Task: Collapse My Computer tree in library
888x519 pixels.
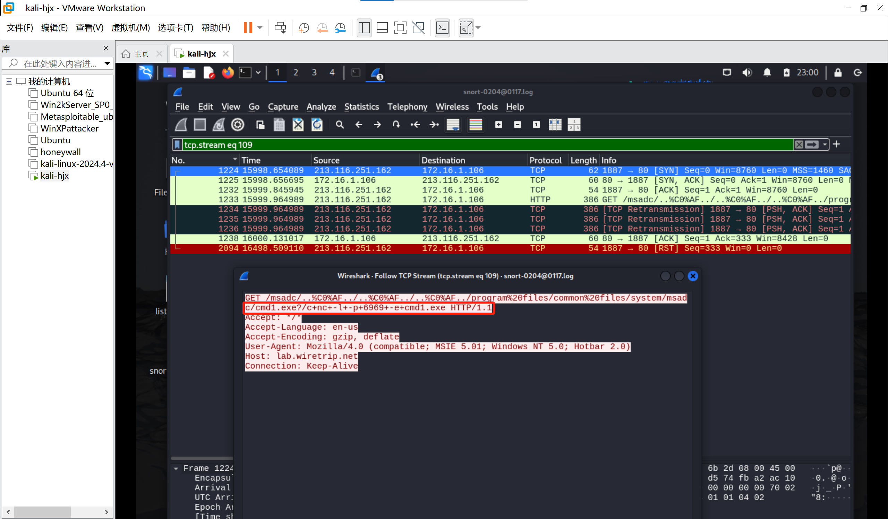Action: (9, 82)
